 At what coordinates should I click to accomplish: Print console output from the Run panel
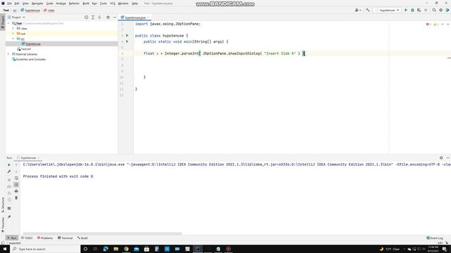16,191
